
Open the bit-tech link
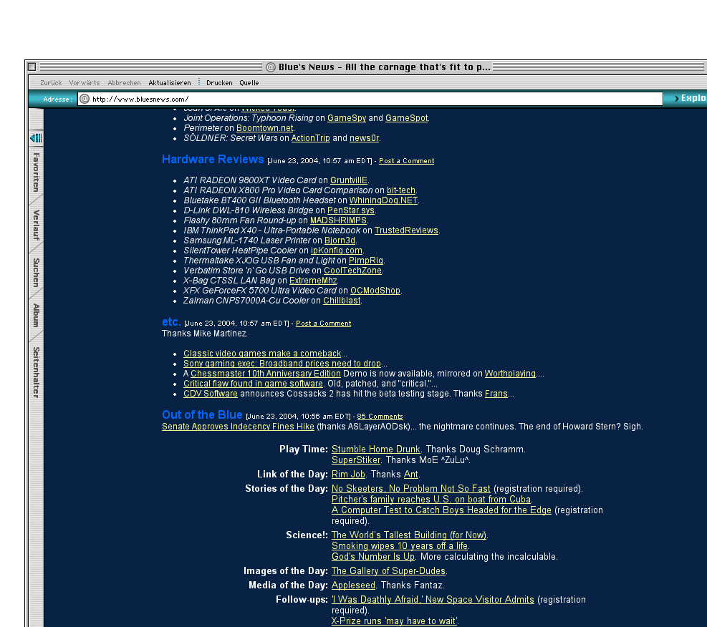pos(401,190)
